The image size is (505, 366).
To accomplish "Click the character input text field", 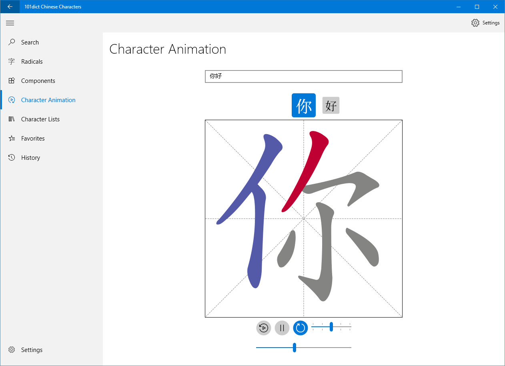I will 303,76.
